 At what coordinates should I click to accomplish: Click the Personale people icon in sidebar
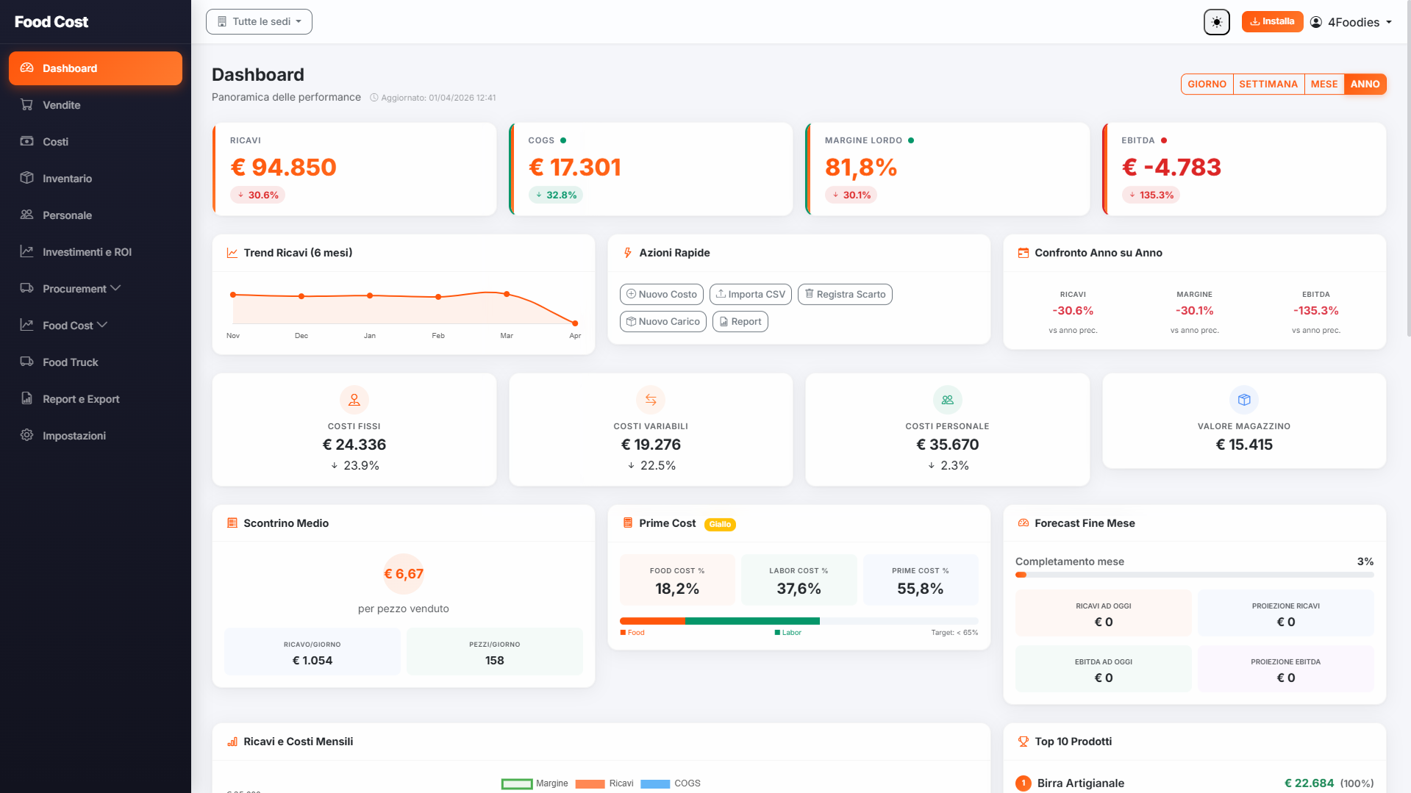(27, 215)
